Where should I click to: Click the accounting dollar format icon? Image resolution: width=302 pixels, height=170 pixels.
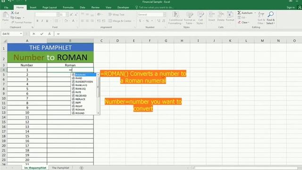pos(140,21)
